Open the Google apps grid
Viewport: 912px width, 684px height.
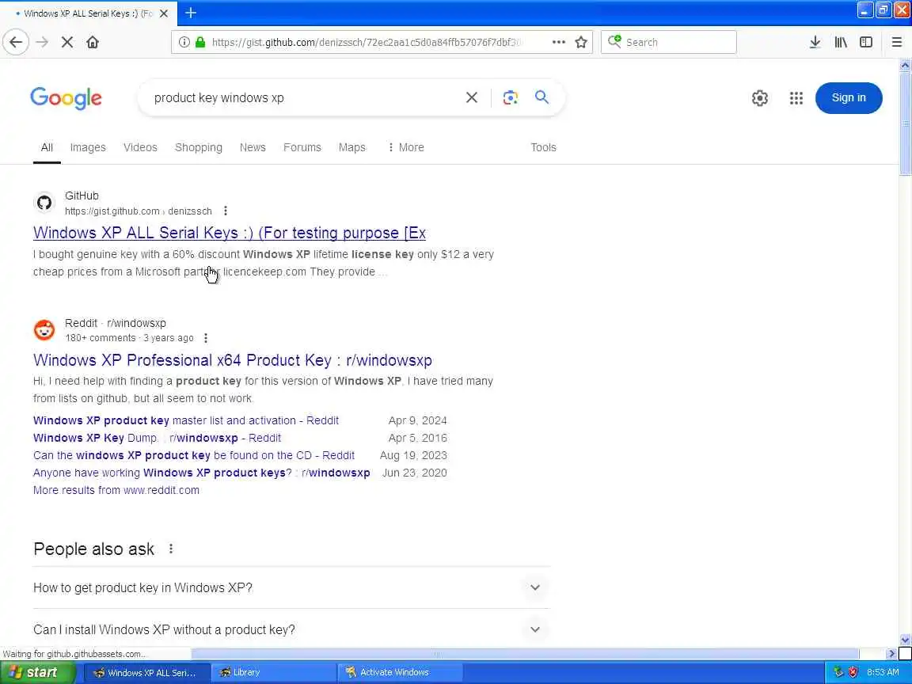[x=796, y=97]
